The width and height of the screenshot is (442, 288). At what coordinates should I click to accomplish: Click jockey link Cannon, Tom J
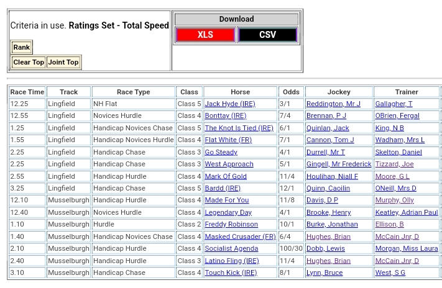[x=329, y=140]
